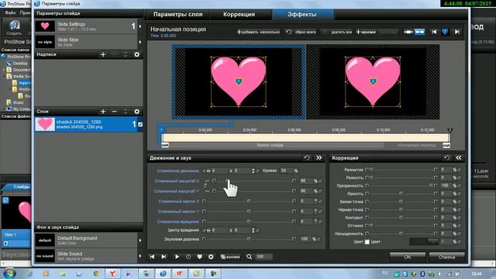Expand Default Background arrow
The width and height of the screenshot is (496, 279).
tap(140, 240)
